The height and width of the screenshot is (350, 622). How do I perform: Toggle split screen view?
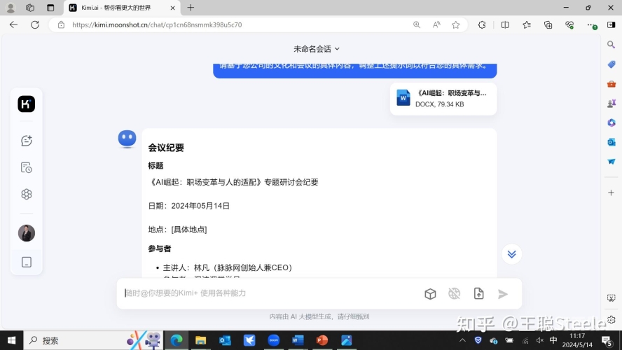505,24
